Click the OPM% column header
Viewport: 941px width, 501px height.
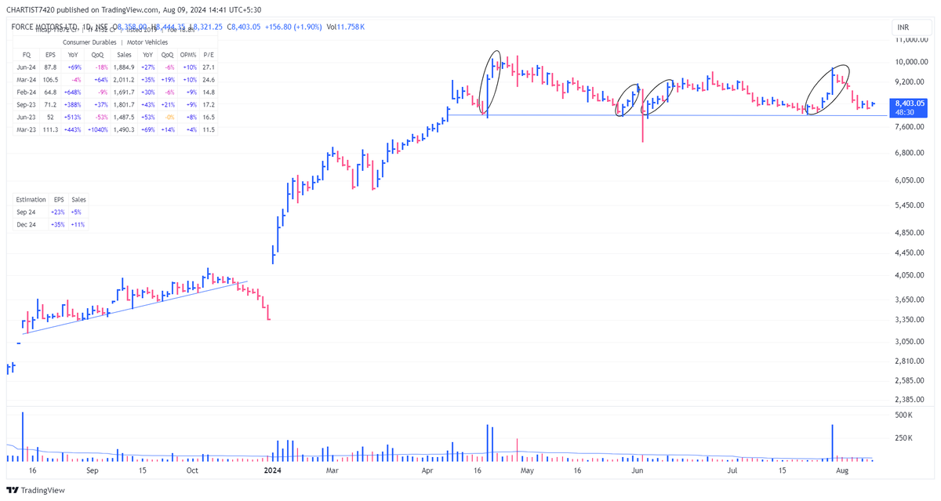189,55
